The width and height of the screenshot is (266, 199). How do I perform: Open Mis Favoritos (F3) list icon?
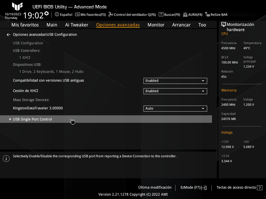pyautogui.click(x=77, y=15)
